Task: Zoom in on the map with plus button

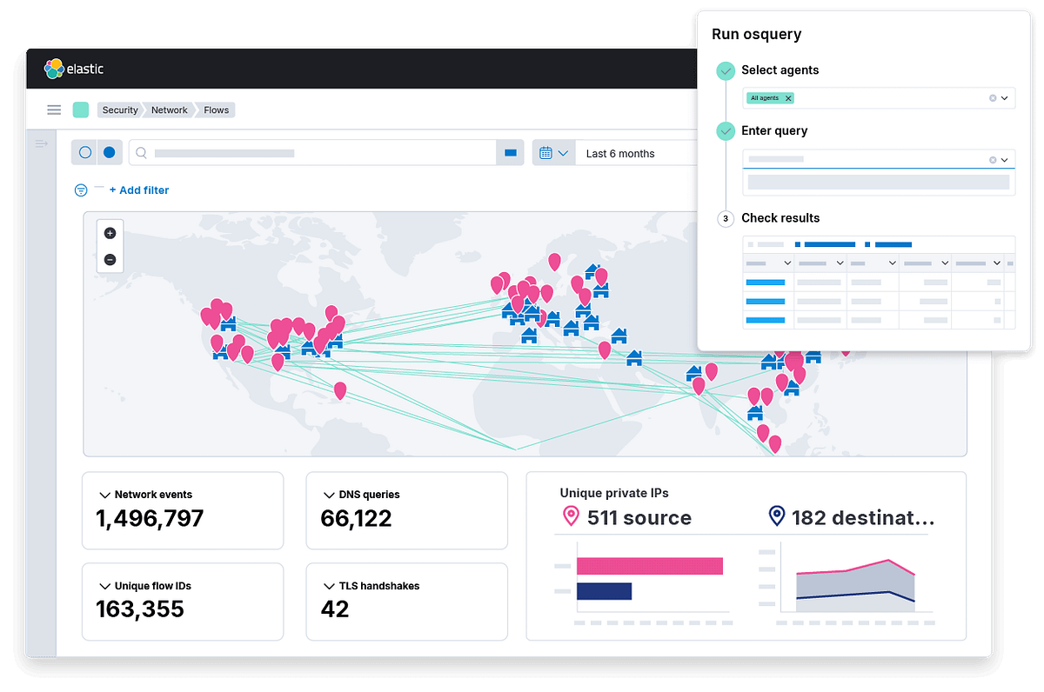Action: point(109,233)
